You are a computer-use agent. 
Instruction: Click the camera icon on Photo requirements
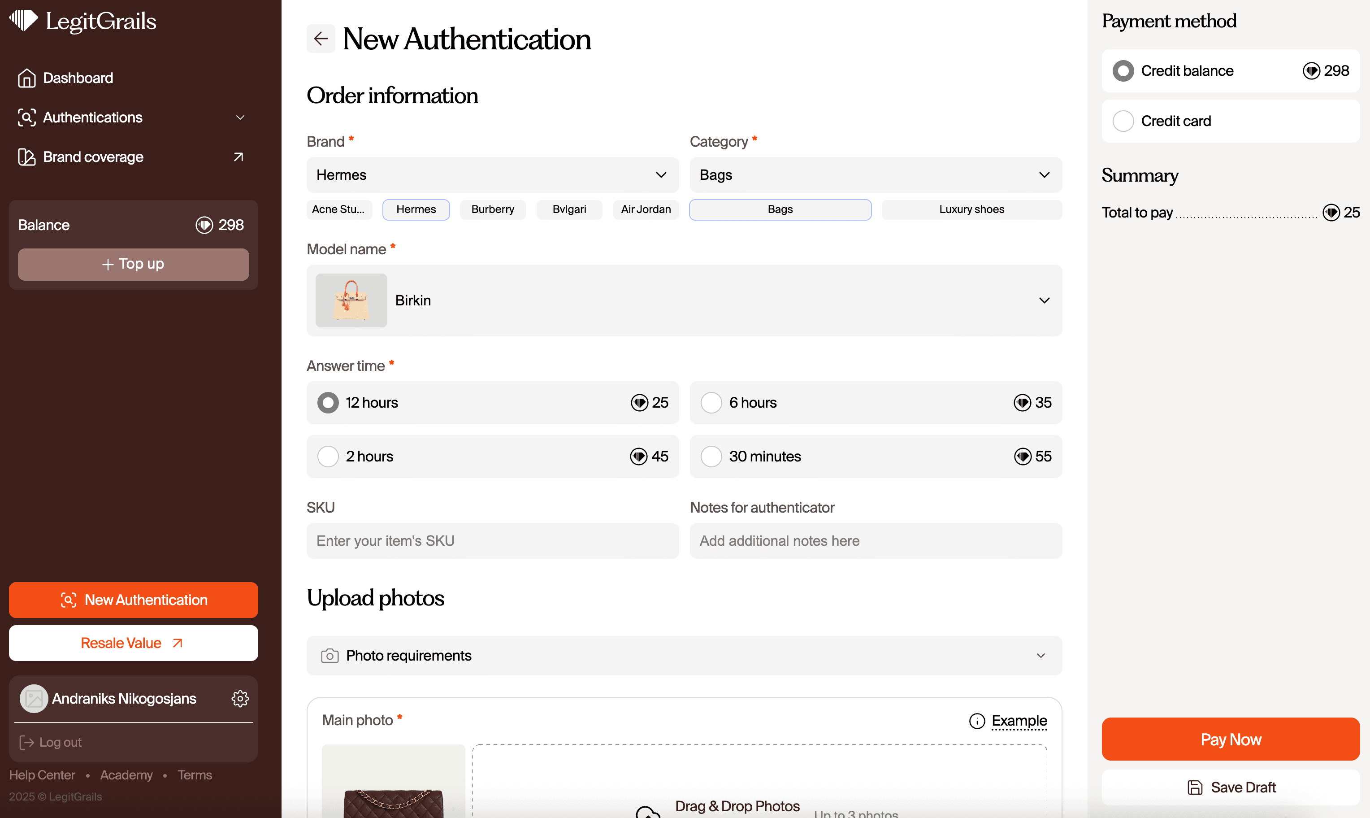pos(329,655)
